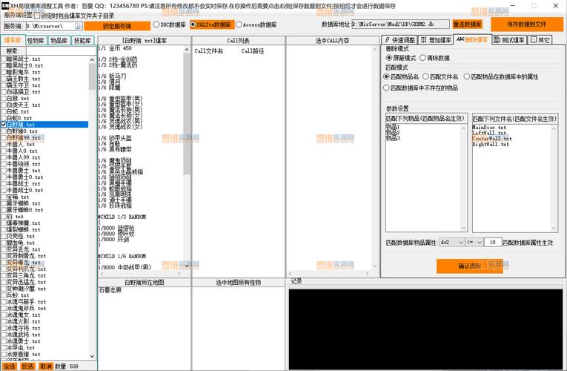Click the attribute value field showing 10
The width and height of the screenshot is (567, 371).
pos(493,242)
